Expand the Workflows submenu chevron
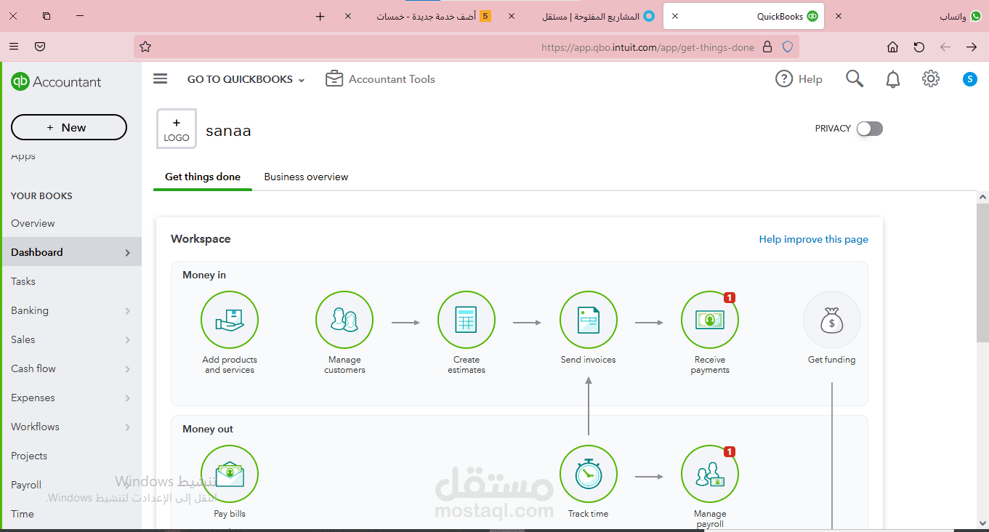The height and width of the screenshot is (532, 989). (x=128, y=427)
